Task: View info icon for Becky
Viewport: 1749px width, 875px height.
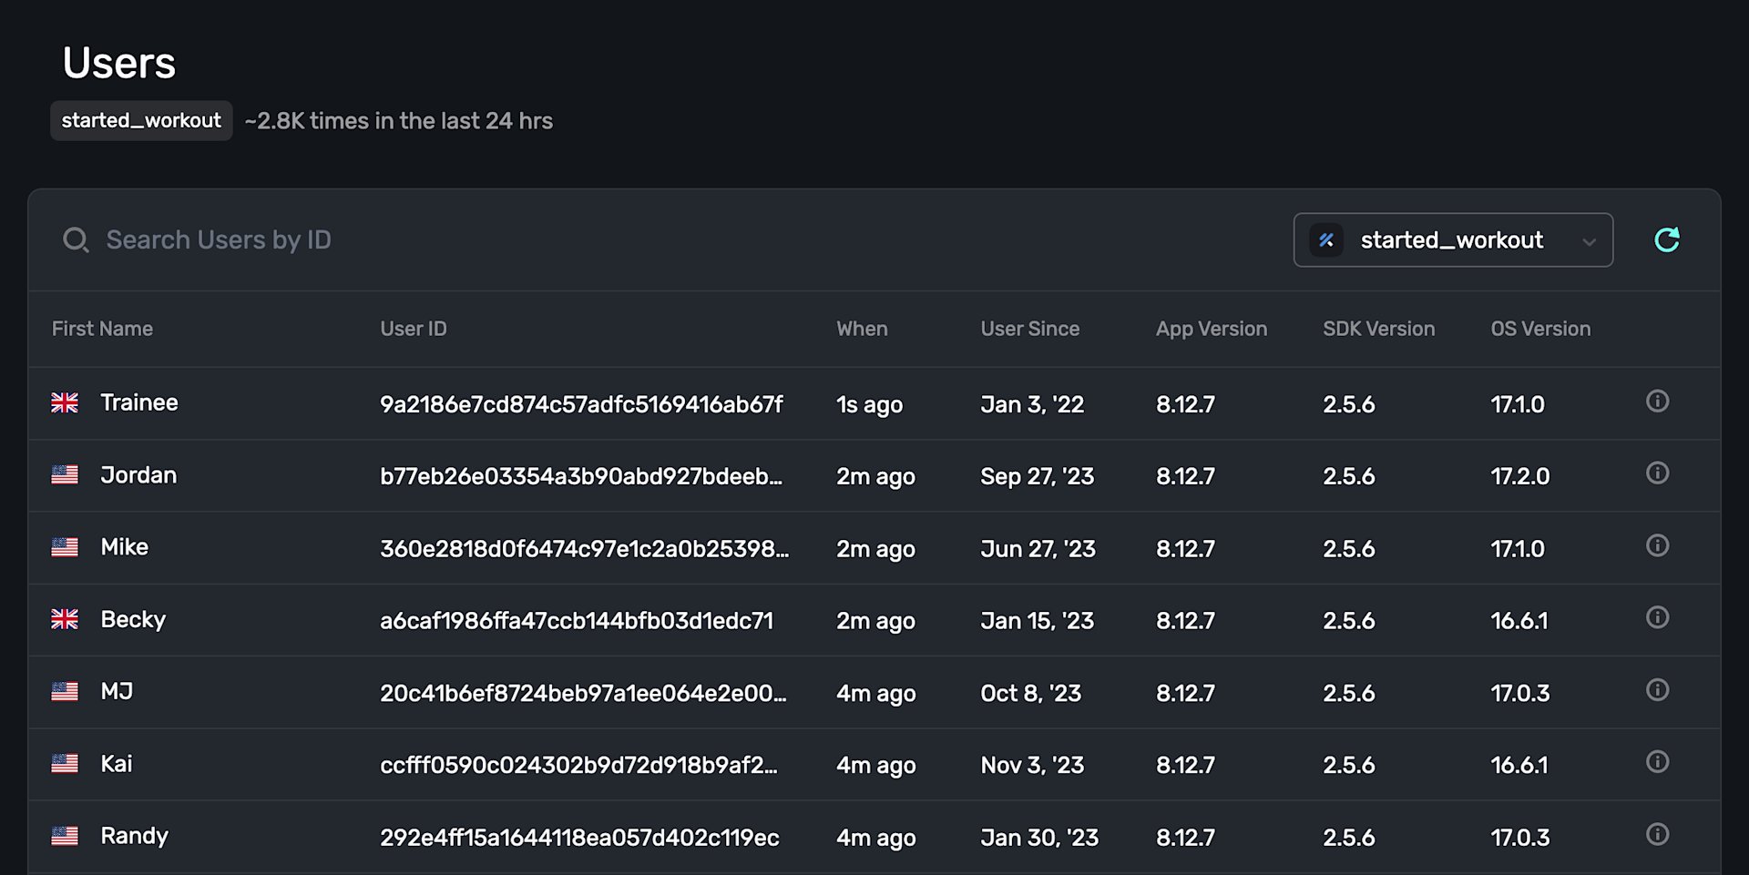Action: tap(1657, 617)
